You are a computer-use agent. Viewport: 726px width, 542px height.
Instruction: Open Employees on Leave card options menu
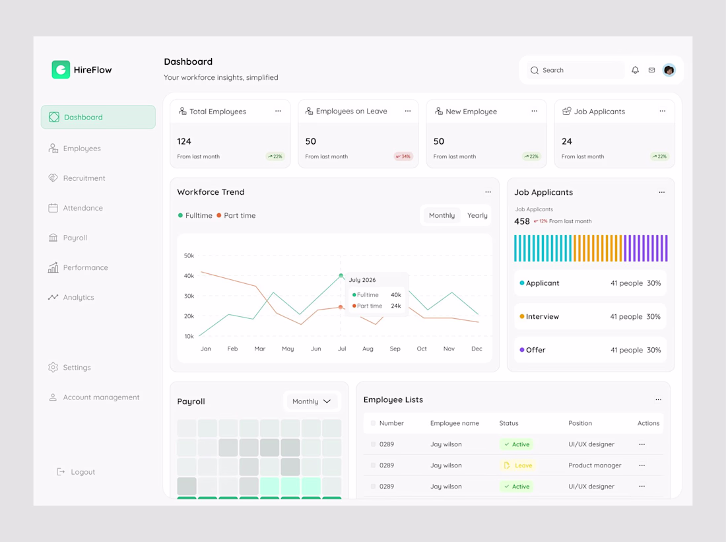(x=407, y=111)
